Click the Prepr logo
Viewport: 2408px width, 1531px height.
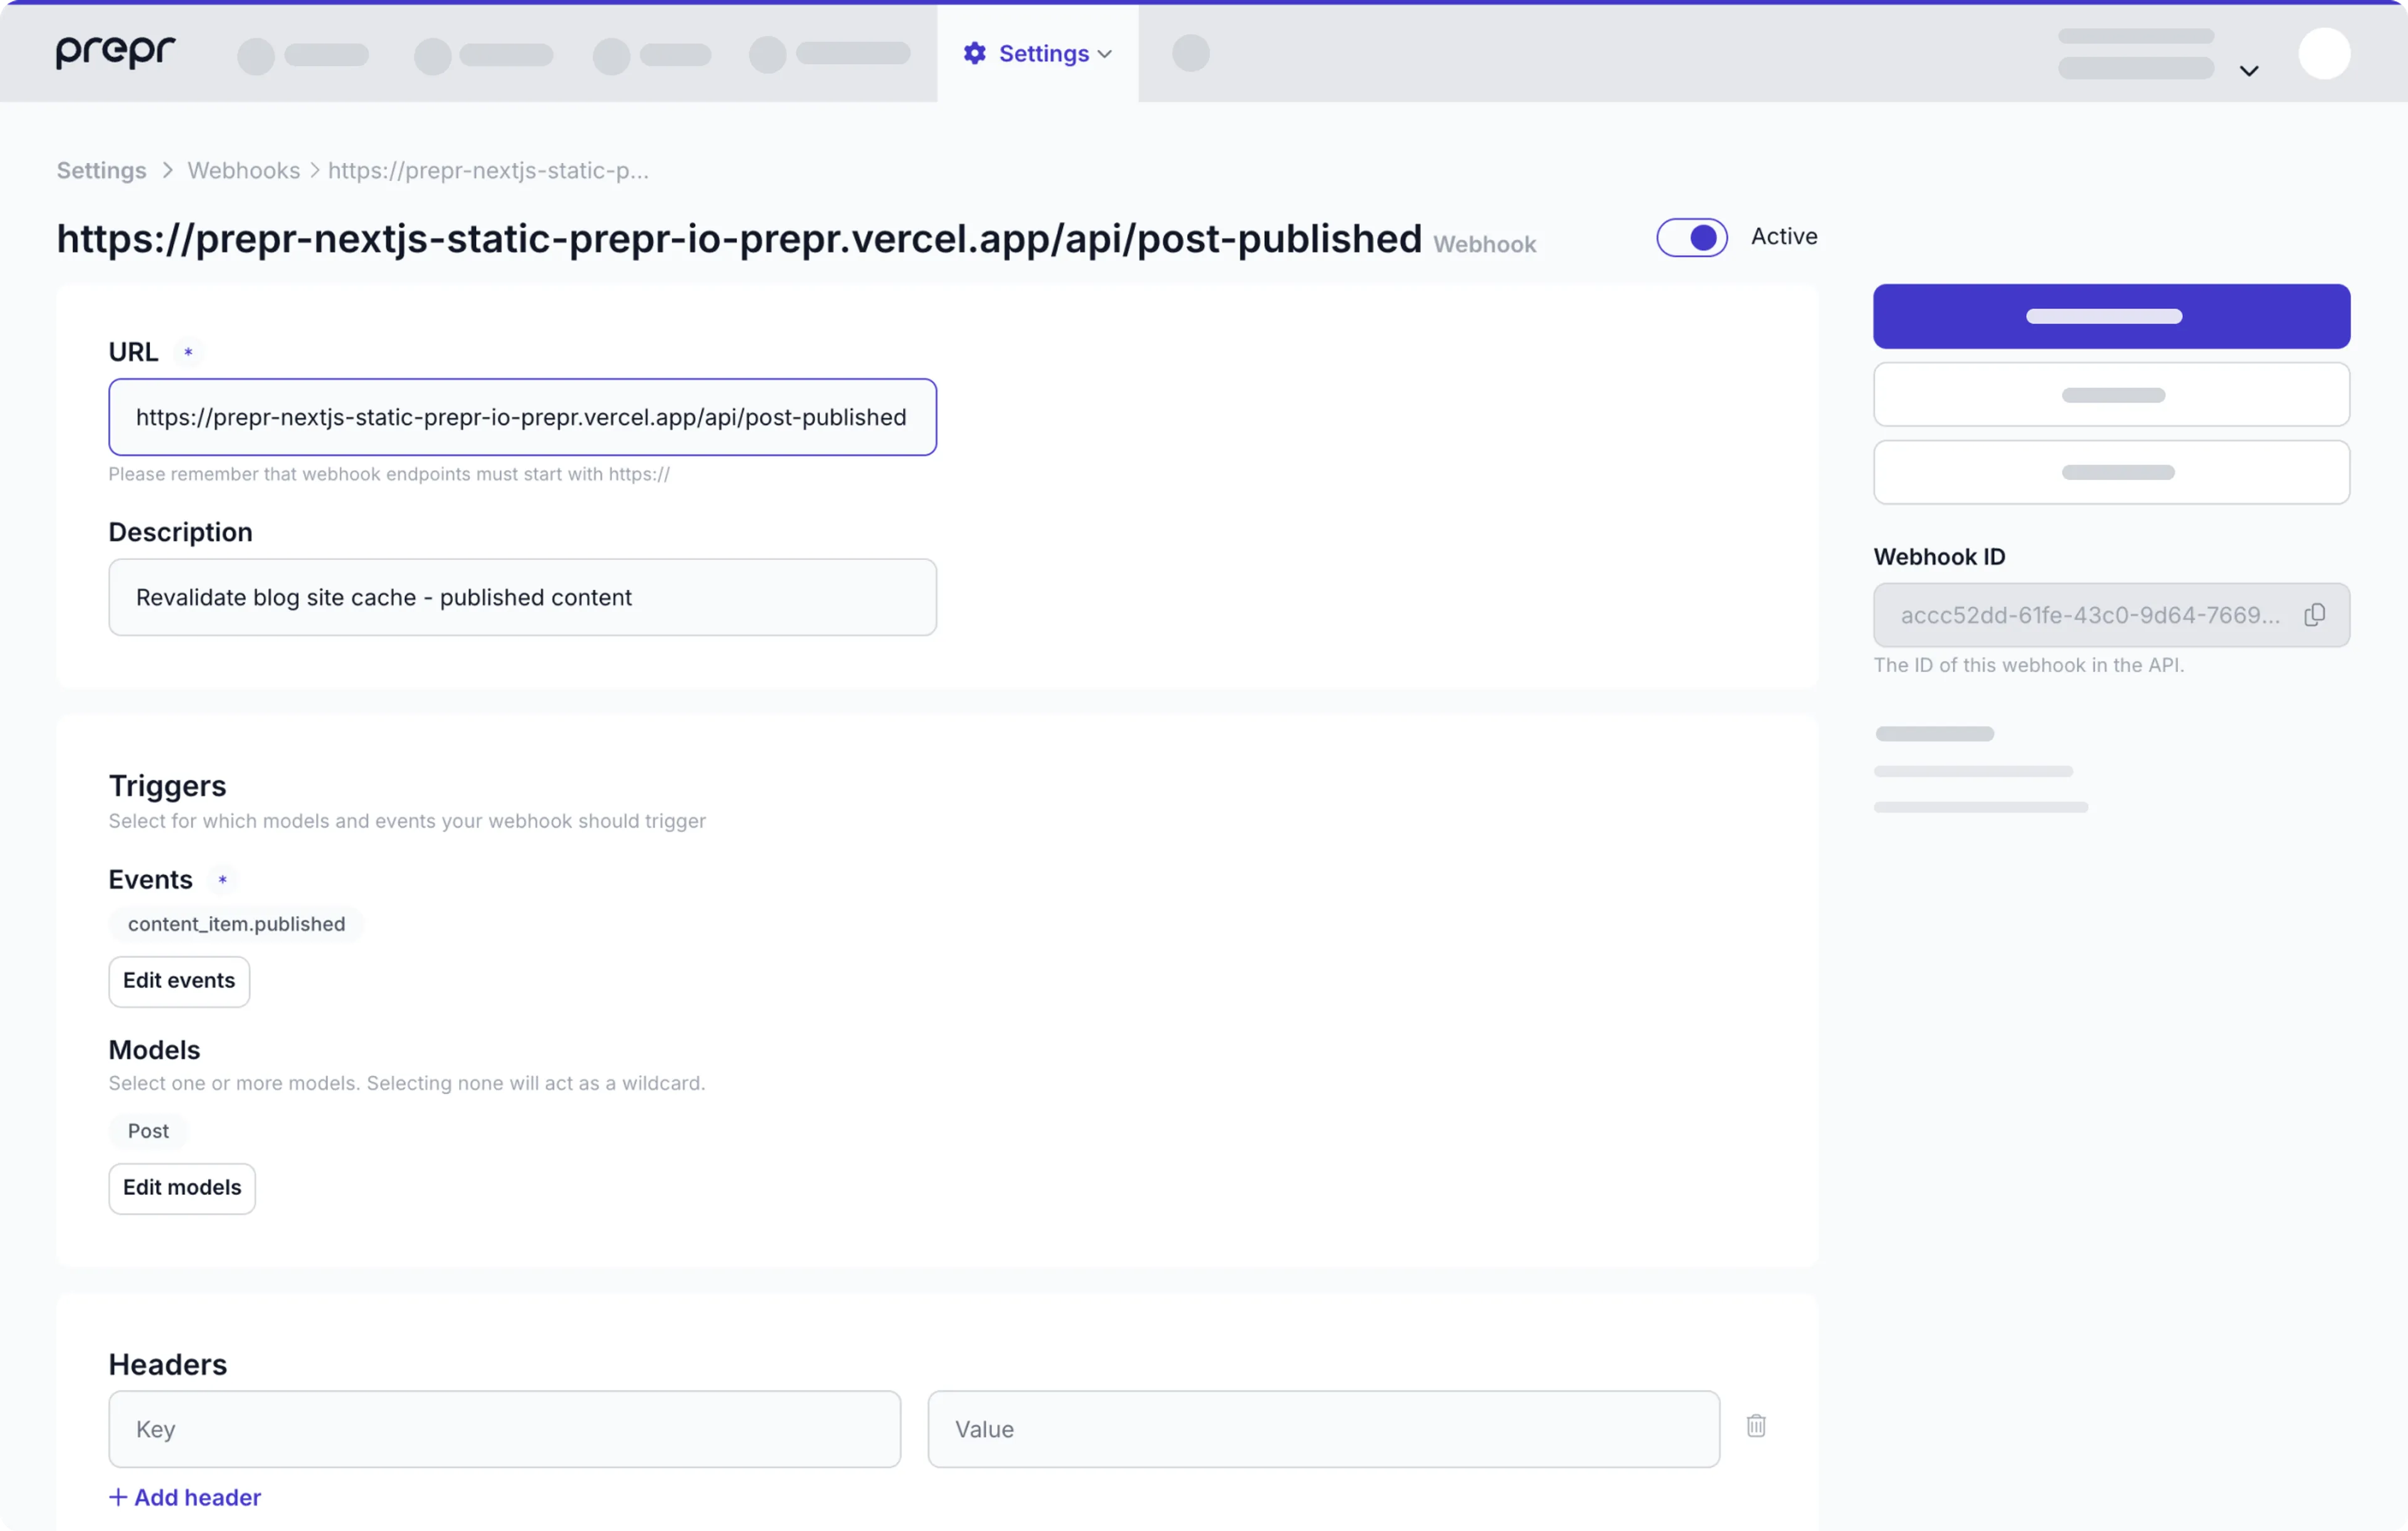[115, 51]
